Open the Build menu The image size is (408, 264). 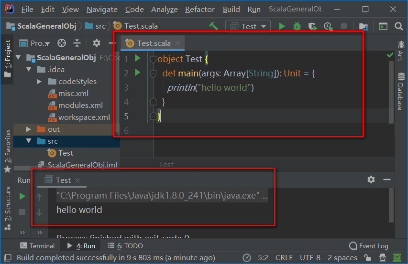click(231, 10)
